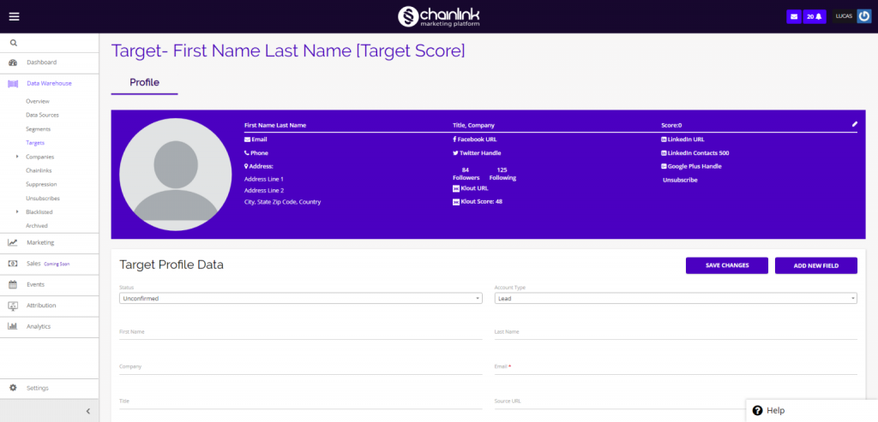Click the phone icon beside Phone
Image resolution: width=878 pixels, height=422 pixels.
tap(247, 152)
